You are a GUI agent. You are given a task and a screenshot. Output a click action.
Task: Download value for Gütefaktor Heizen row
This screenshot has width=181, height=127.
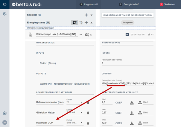pyautogui.click(x=132, y=113)
